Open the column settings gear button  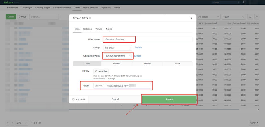[x=257, y=17]
